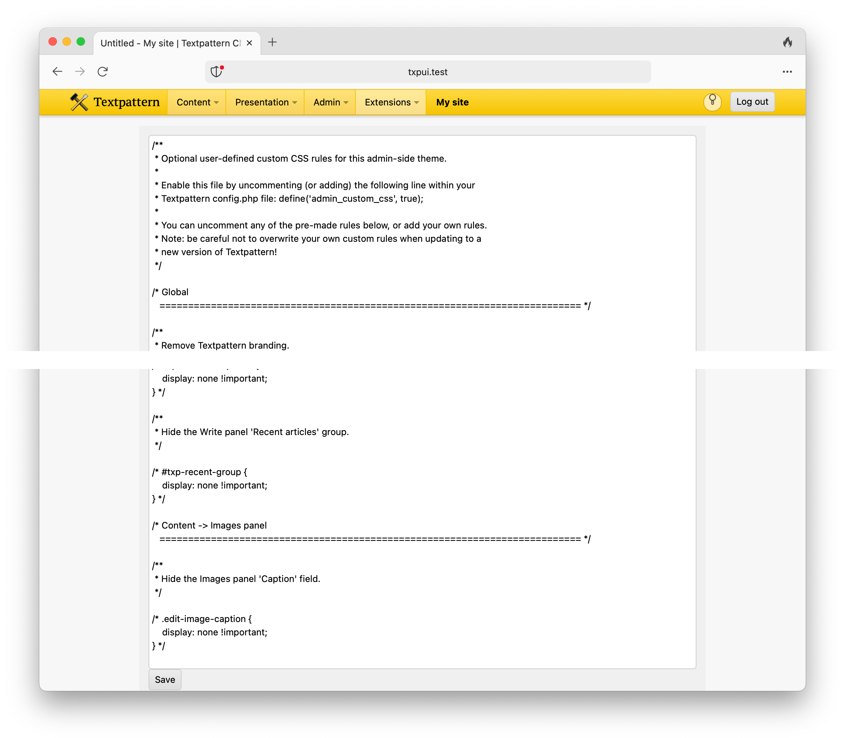This screenshot has height=738, width=845.
Task: Open a new tab with the plus icon
Action: pos(273,43)
